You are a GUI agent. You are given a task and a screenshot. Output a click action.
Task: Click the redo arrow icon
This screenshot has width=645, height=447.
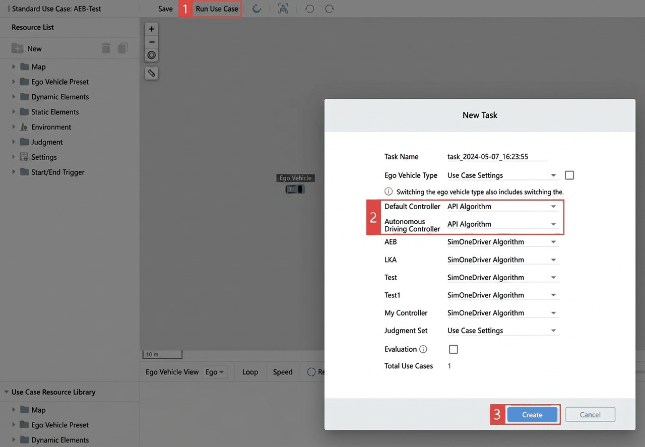(x=329, y=9)
